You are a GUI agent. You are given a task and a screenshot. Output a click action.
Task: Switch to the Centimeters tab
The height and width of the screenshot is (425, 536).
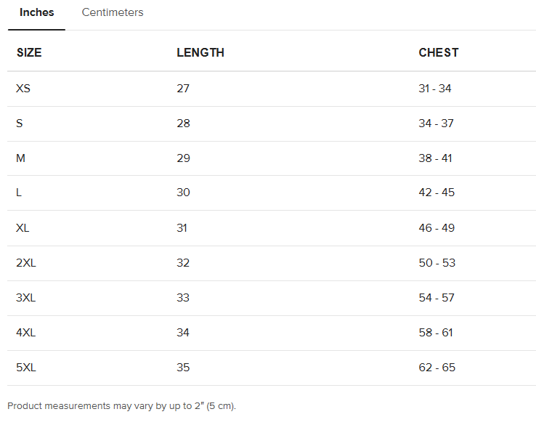click(113, 12)
